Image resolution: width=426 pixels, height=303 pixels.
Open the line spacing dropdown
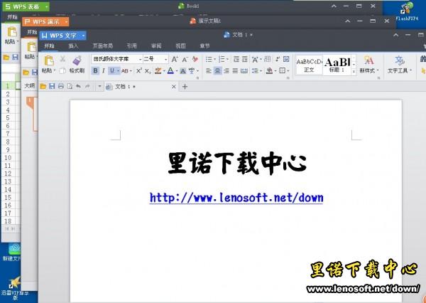coord(256,71)
